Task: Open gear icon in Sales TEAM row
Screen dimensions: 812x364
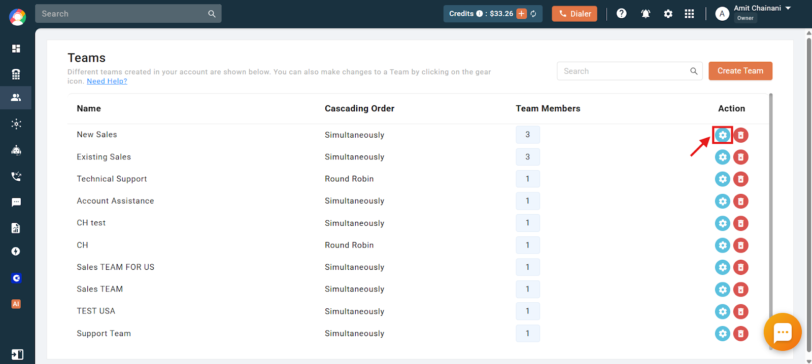Action: (723, 290)
